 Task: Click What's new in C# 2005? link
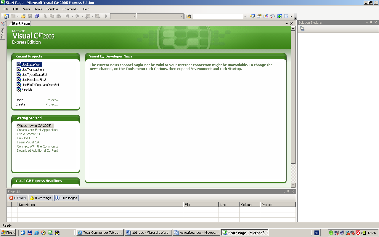point(34,126)
